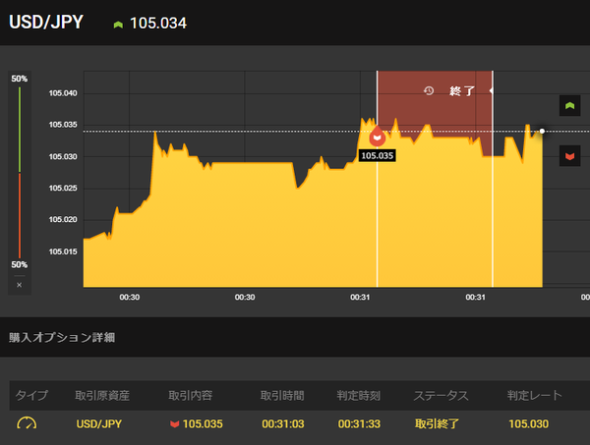This screenshot has width=590, height=445.
Task: Click the 取引終了 status cell
Action: click(x=437, y=424)
